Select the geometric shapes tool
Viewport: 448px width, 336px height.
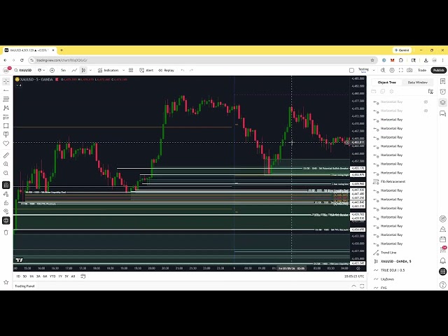[x=6, y=126]
